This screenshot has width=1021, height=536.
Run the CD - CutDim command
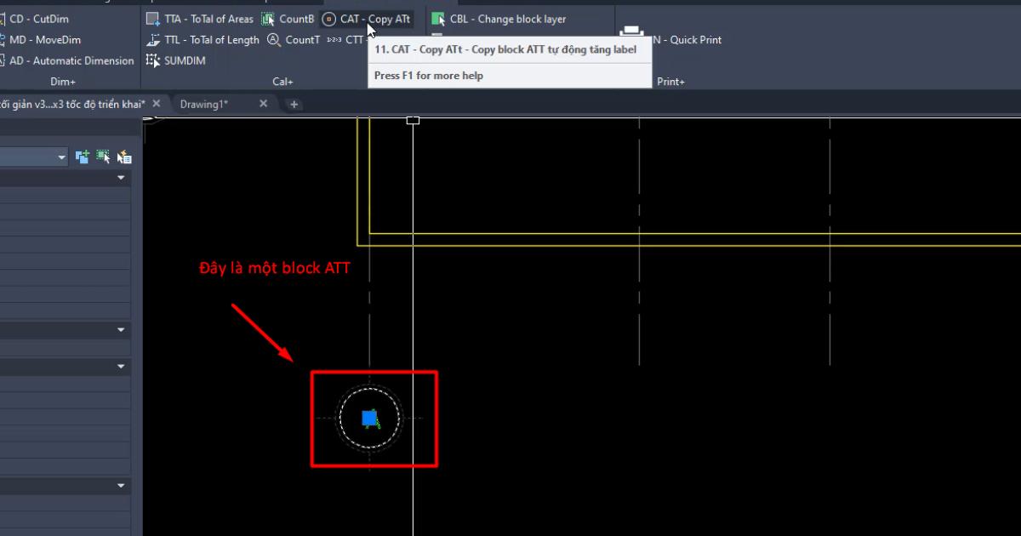click(34, 19)
